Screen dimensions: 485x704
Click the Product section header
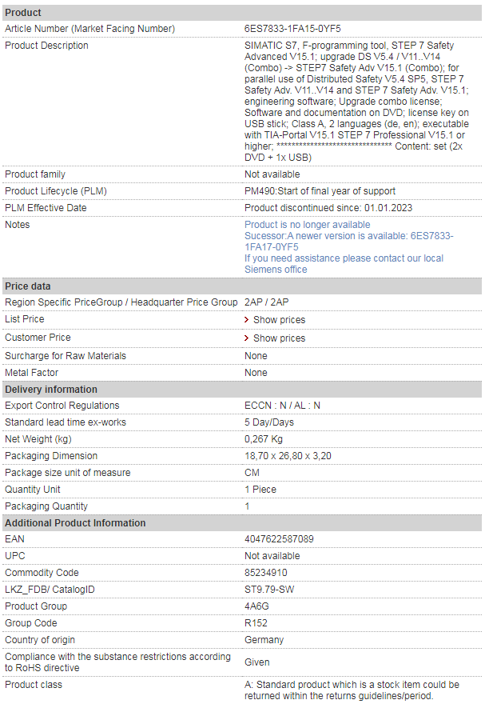tap(242, 13)
